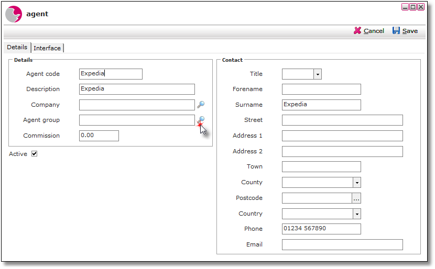Click the Cancel button label
This screenshot has width=435, height=269.
click(374, 31)
